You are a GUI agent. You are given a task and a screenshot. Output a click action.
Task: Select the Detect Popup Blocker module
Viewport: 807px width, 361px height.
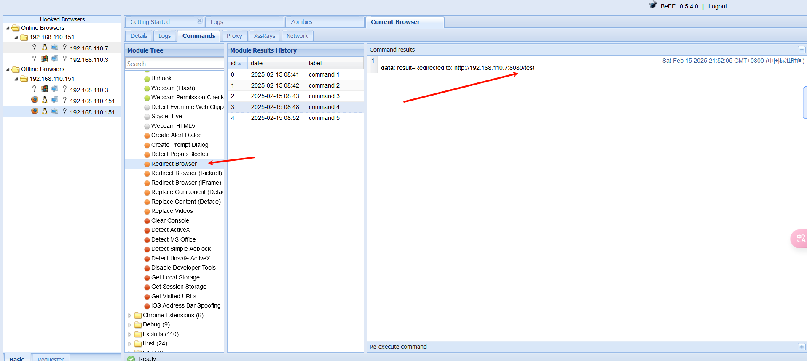coord(180,154)
